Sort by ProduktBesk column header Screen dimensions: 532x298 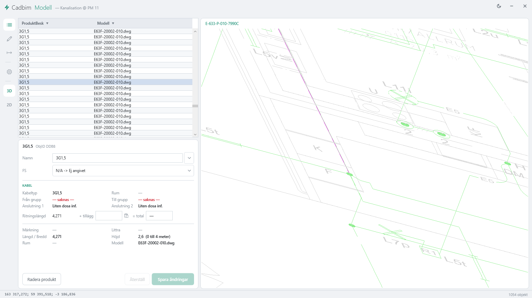tap(35, 23)
